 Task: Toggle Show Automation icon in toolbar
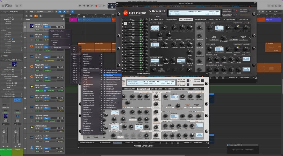coord(64,12)
